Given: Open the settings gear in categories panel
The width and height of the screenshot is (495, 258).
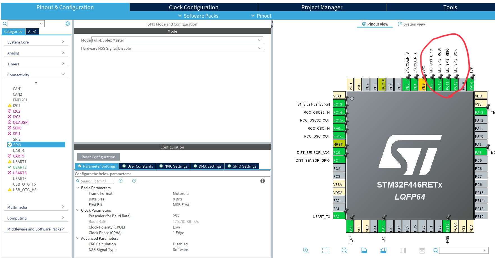Looking at the screenshot, I should point(68,24).
